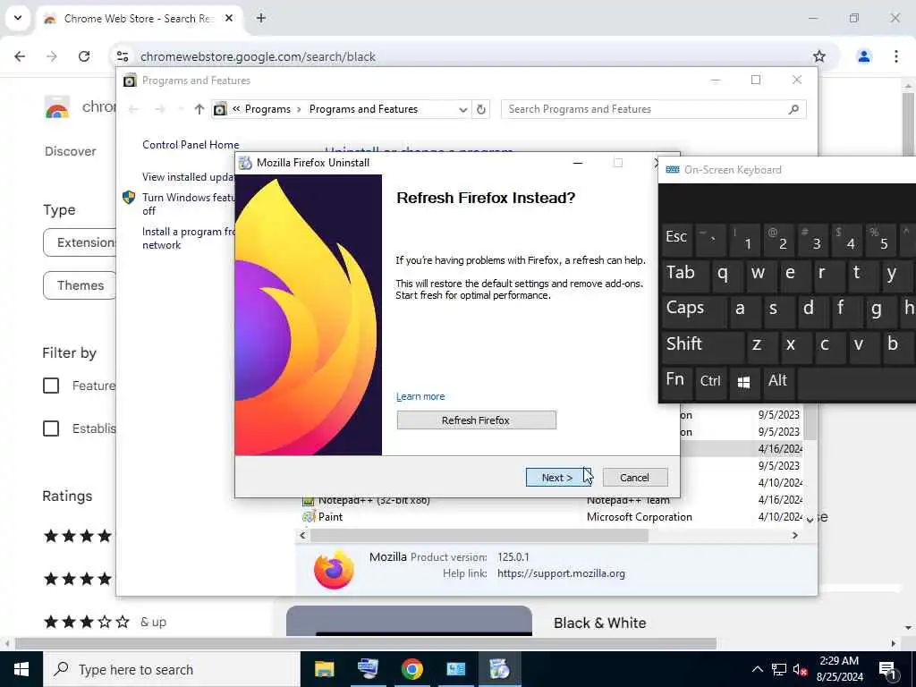916x687 pixels.
Task: Bookmark this page with star icon
Action: [819, 56]
